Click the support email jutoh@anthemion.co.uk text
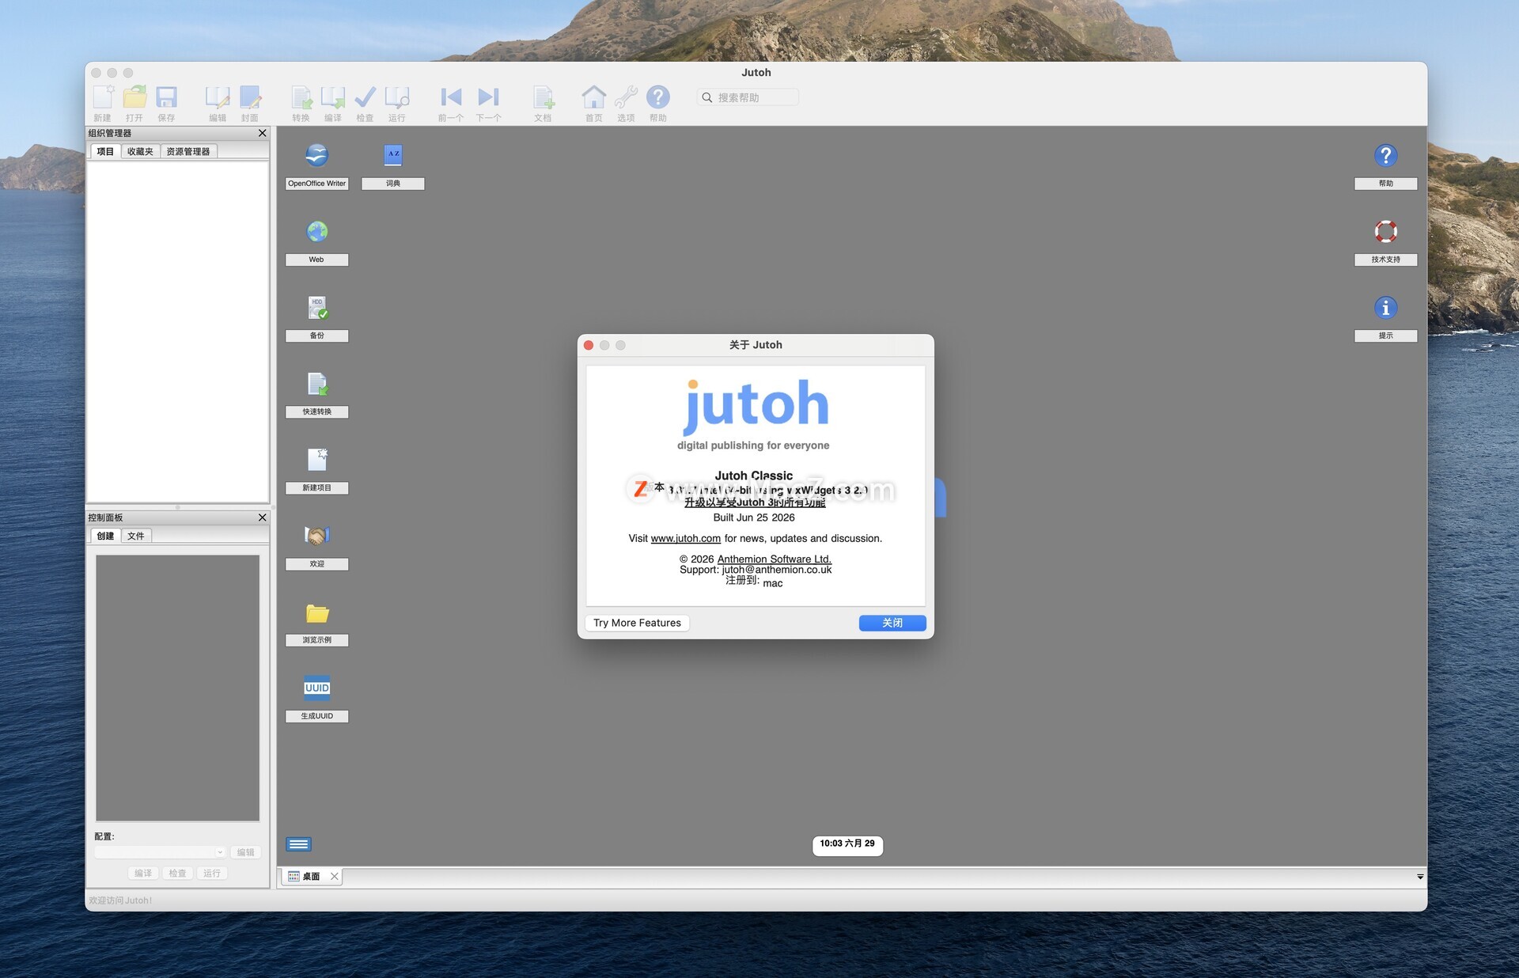Screen dimensions: 1519x978 point(777,570)
